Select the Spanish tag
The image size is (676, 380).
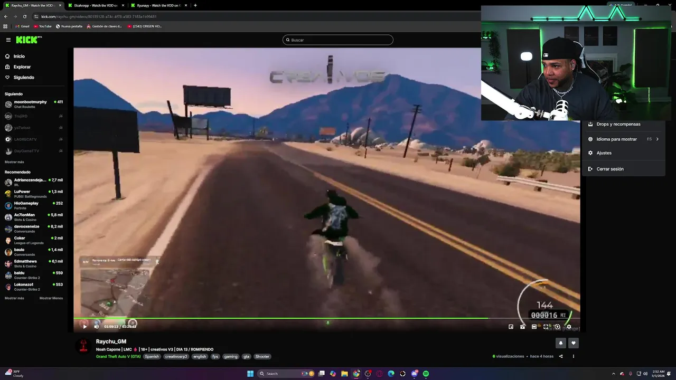[152, 357]
